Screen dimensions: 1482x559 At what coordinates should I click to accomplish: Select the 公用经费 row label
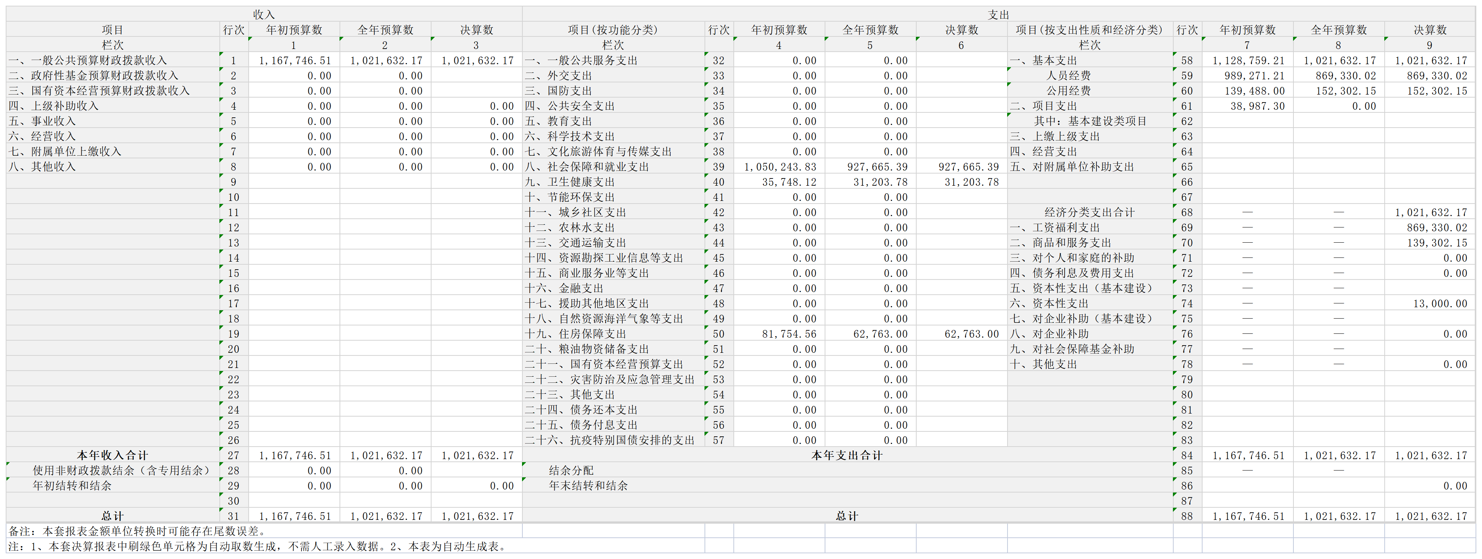click(x=1068, y=91)
